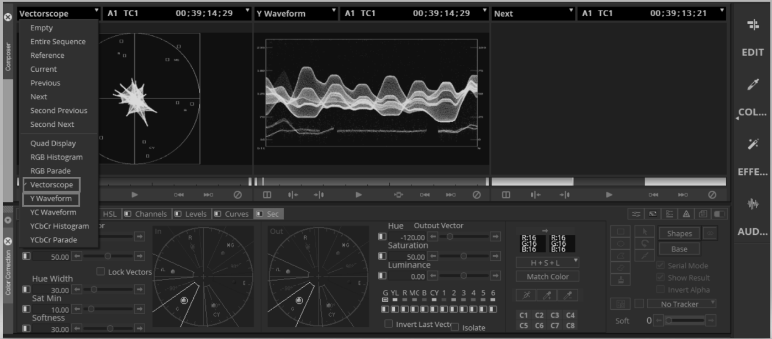
Task: Toggle the Sat Min enable button
Action: click(x=27, y=309)
